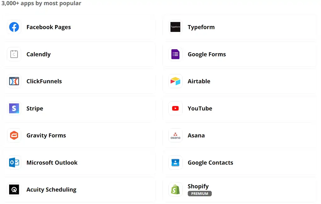Viewport: 321px width, 204px height.
Task: Choose the Calendly app label
Action: [38, 55]
